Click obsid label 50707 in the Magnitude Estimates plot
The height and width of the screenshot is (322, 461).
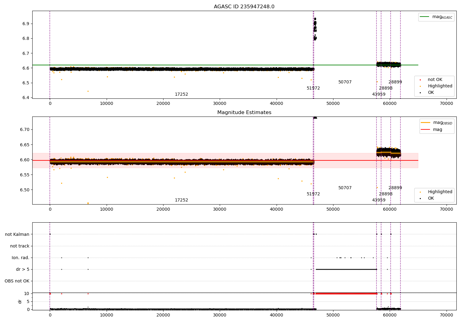tap(345, 188)
